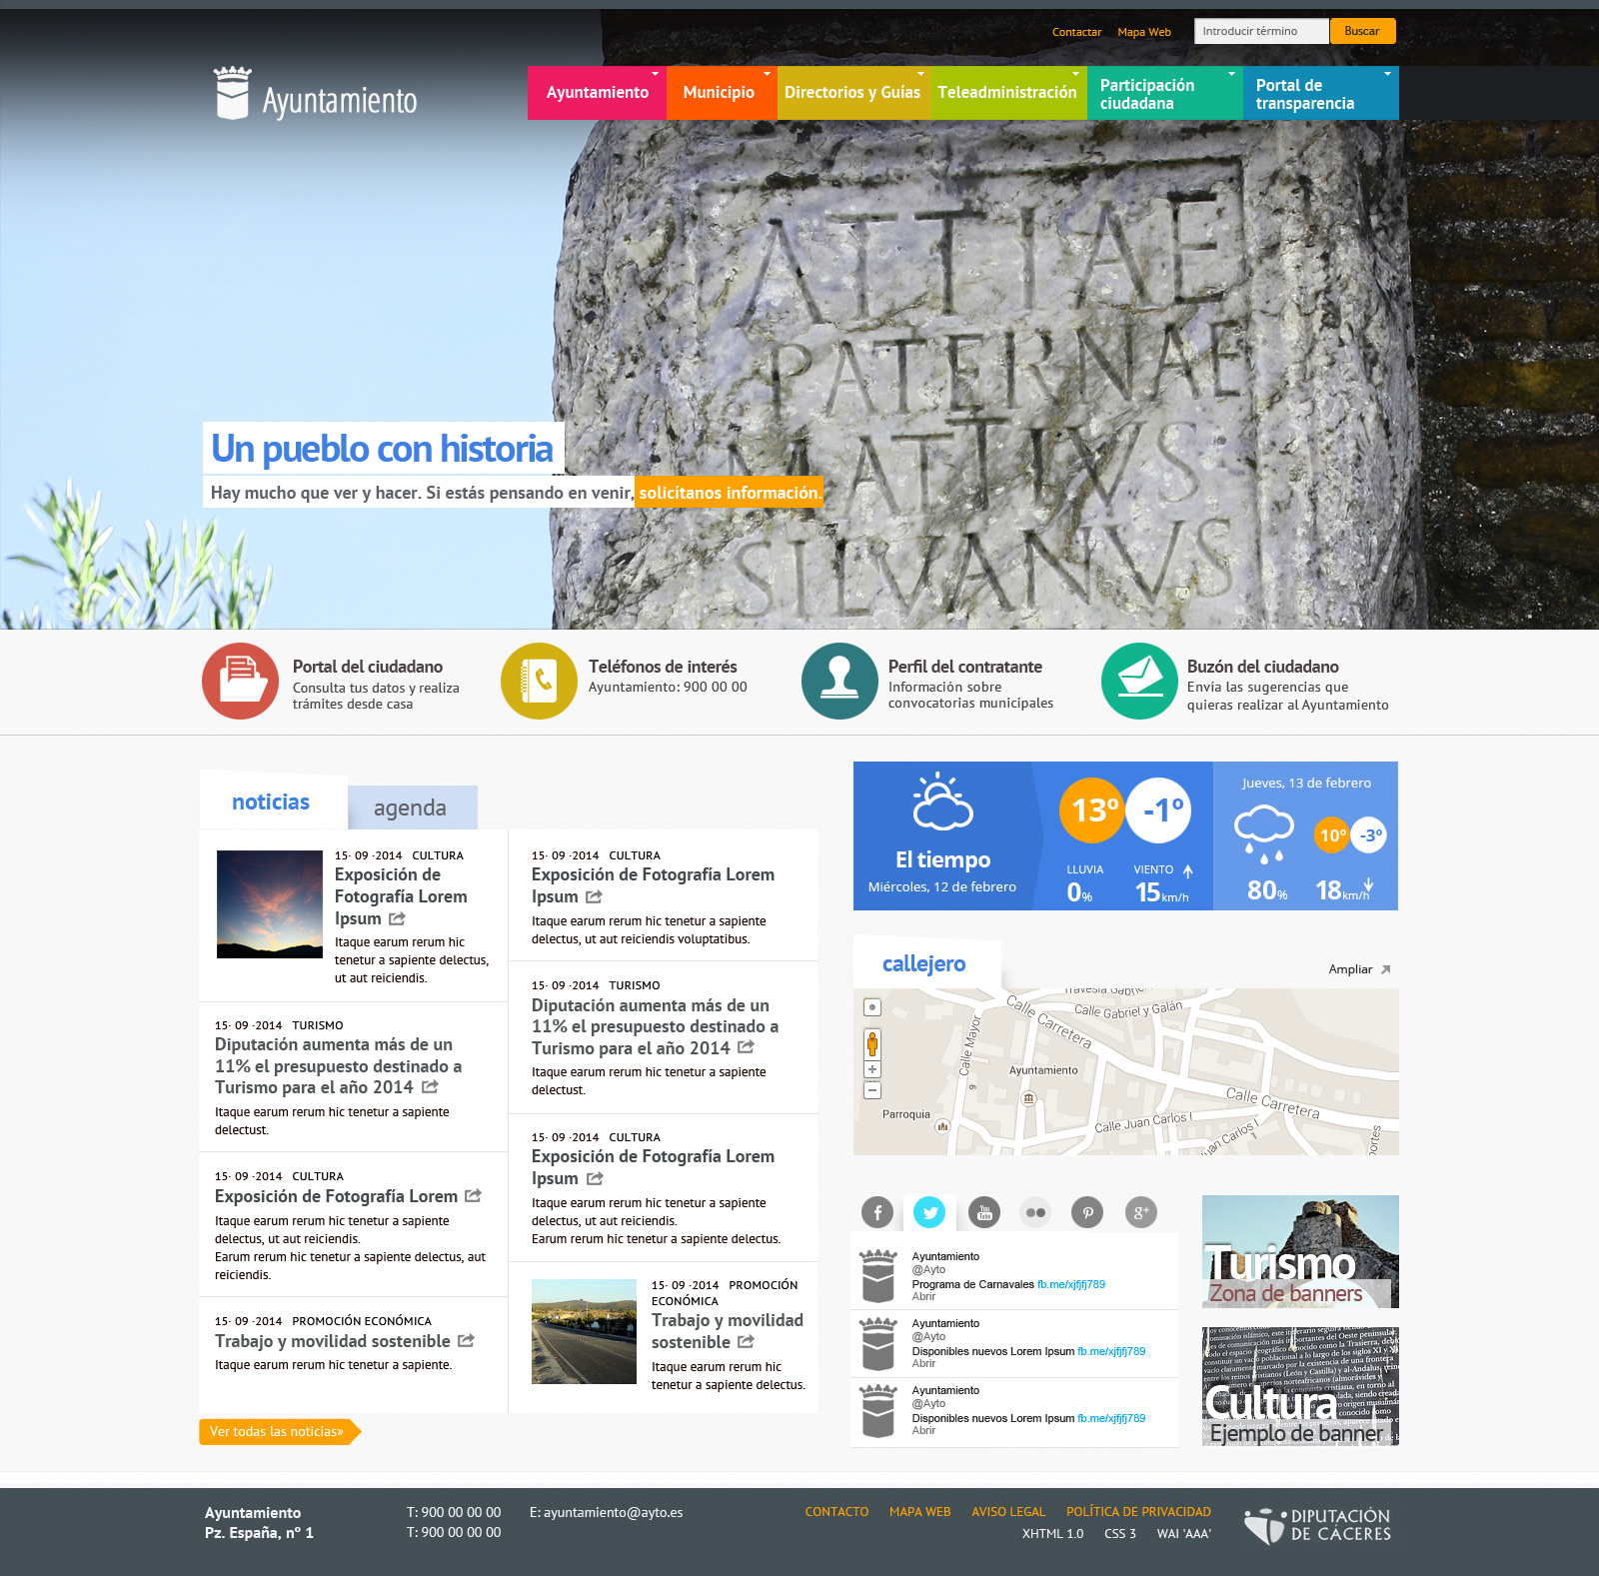Click the Introducir término search field
The height and width of the screenshot is (1576, 1599).
(1261, 31)
